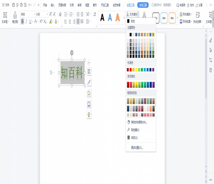Click the decrease font size icon
The image size is (214, 184).
(54, 14)
